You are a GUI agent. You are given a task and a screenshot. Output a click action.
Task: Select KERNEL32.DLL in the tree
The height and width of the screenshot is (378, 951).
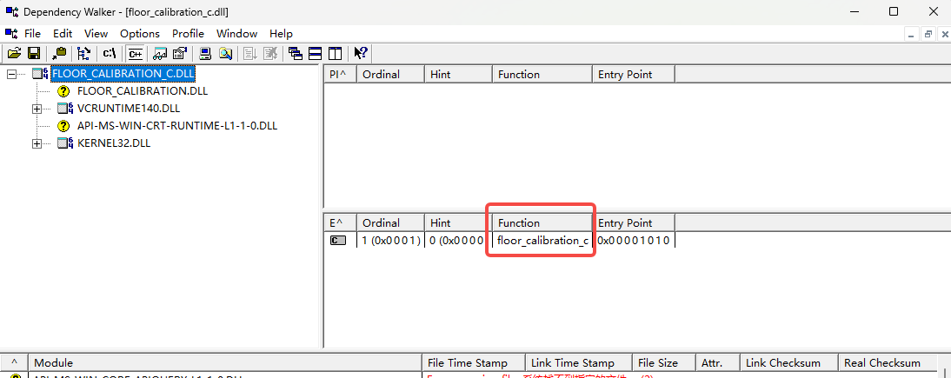click(114, 143)
